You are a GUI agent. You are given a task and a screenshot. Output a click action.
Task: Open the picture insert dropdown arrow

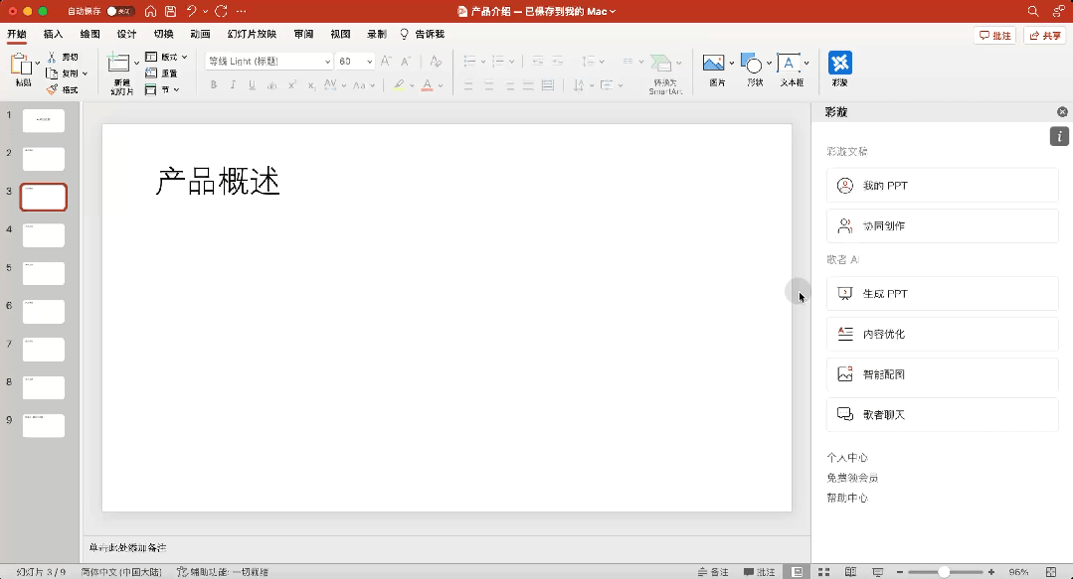(x=732, y=63)
